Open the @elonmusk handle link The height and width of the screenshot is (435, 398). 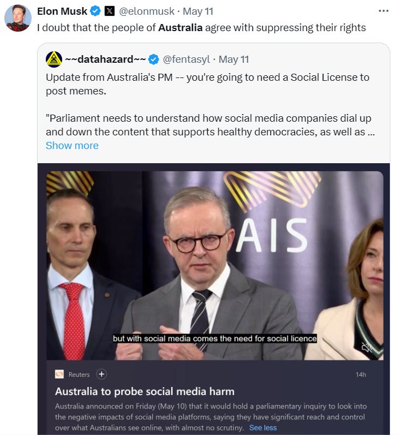pos(147,11)
